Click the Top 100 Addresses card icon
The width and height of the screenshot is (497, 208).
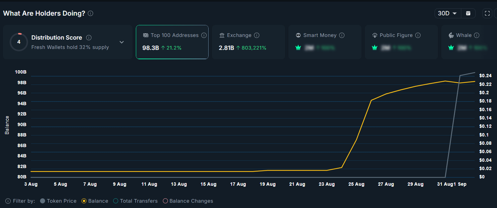point(146,35)
